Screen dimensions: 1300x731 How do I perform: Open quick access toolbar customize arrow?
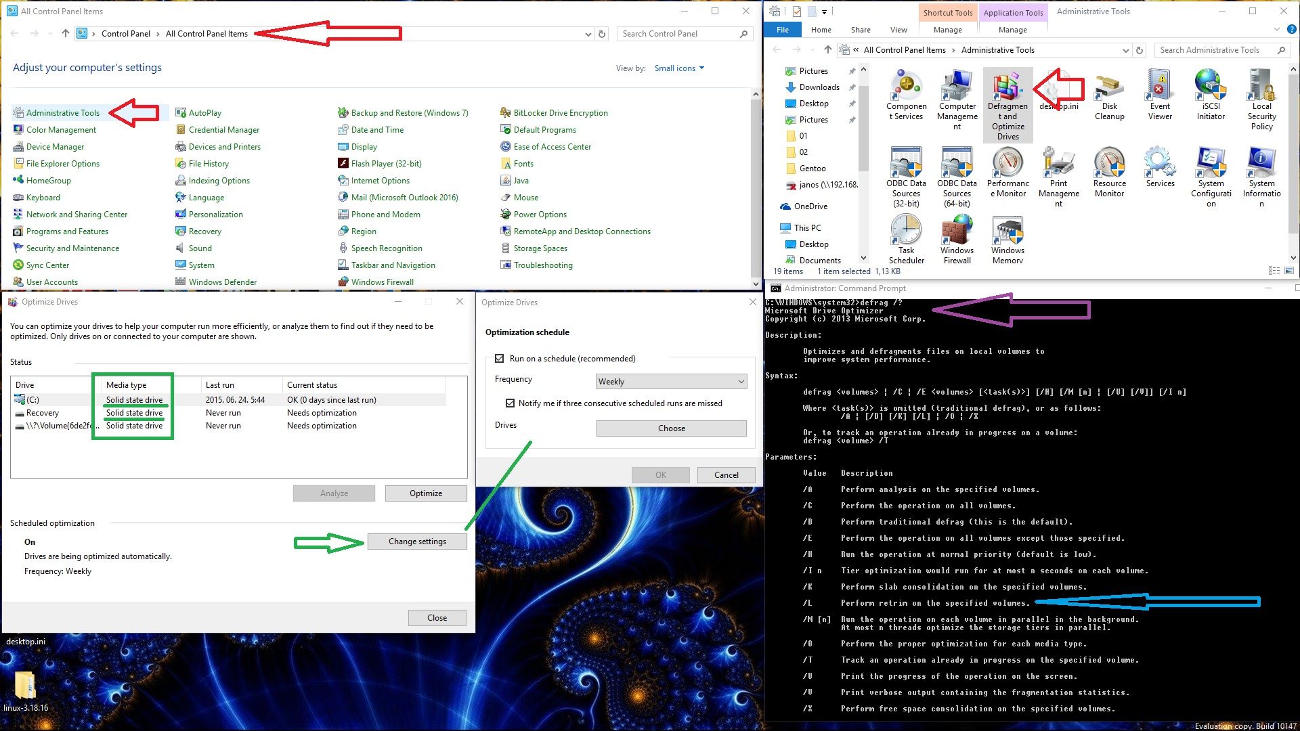coord(824,12)
